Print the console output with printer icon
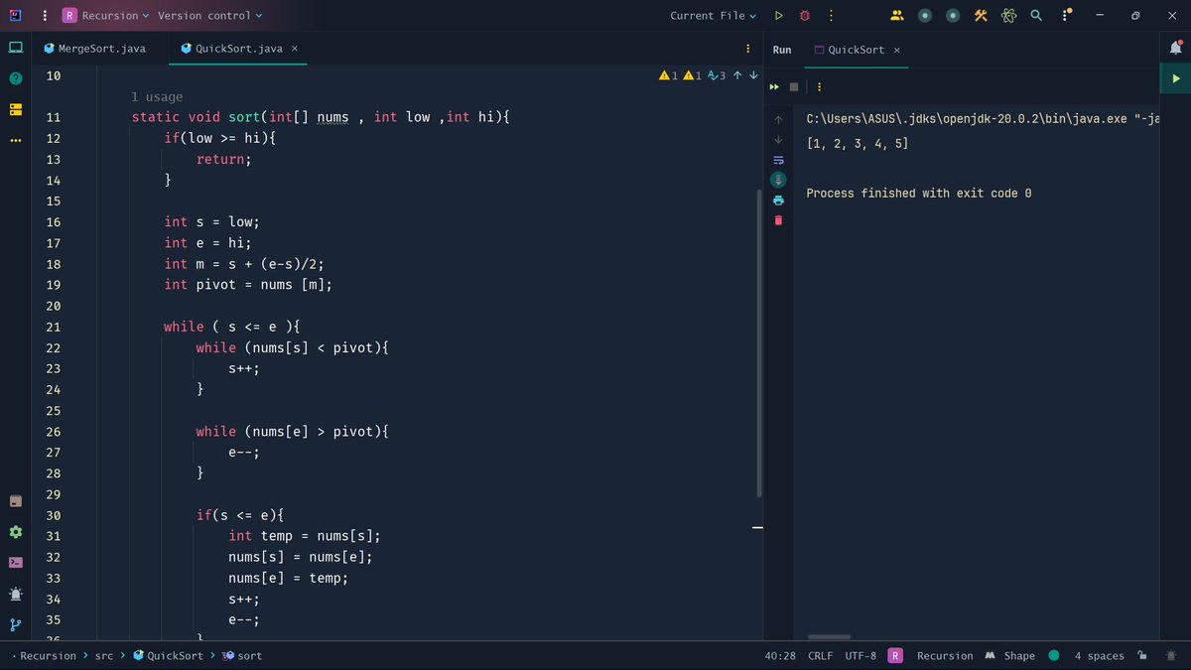The height and width of the screenshot is (670, 1191). coord(778,200)
